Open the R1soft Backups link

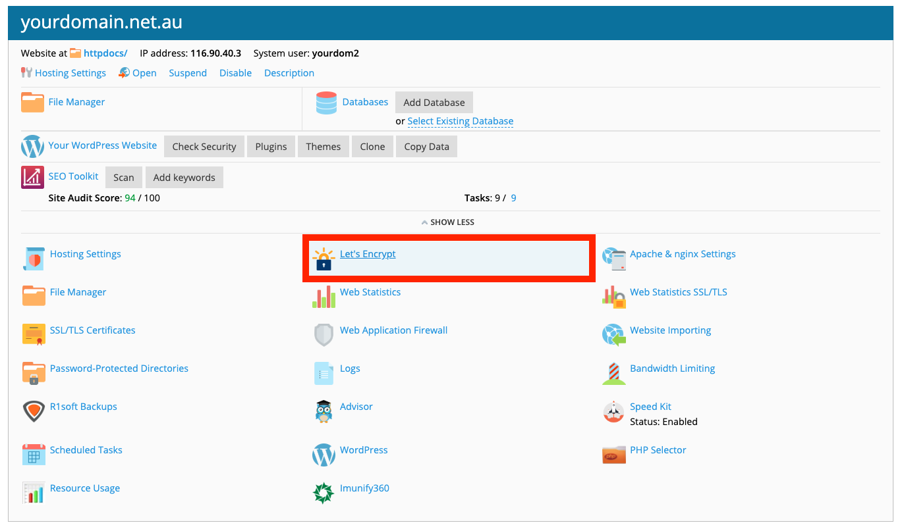pyautogui.click(x=84, y=407)
